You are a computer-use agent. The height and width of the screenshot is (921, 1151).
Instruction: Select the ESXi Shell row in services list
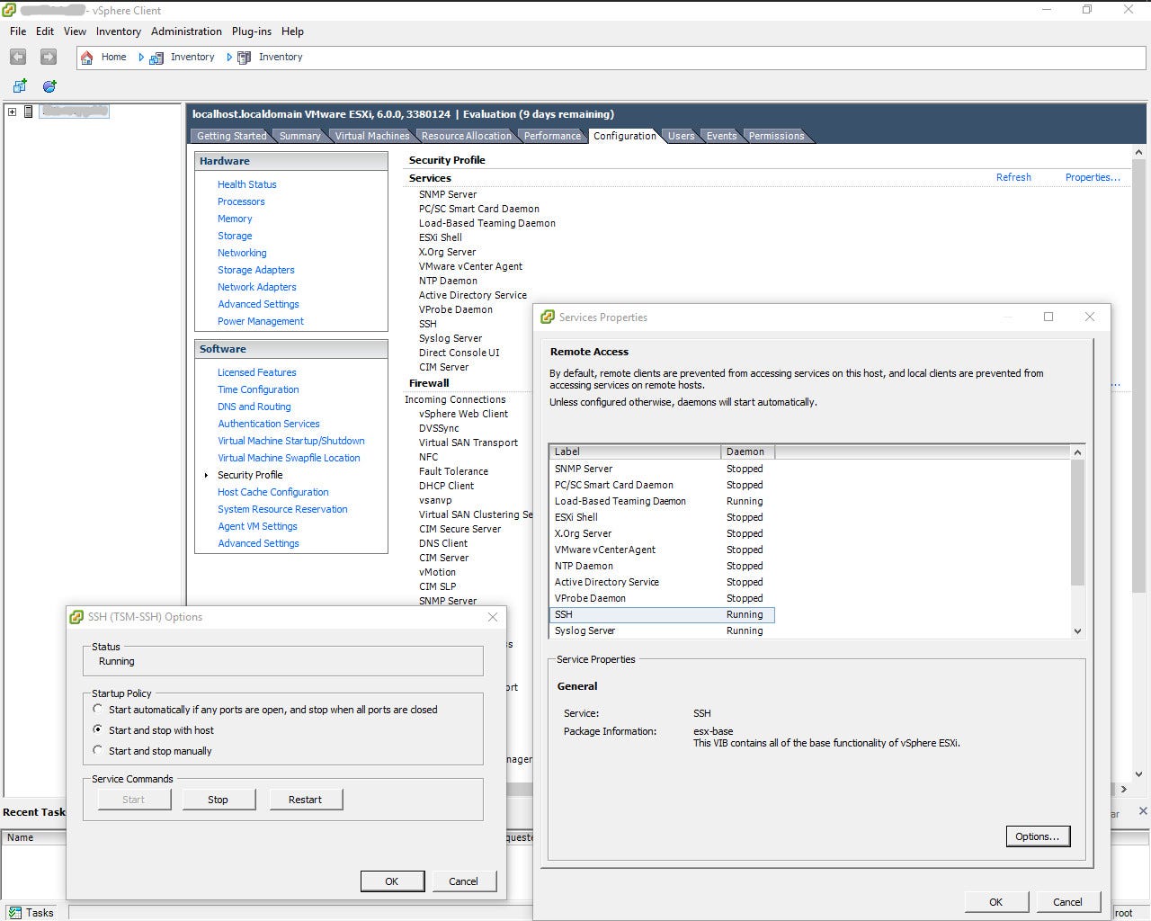coord(662,517)
